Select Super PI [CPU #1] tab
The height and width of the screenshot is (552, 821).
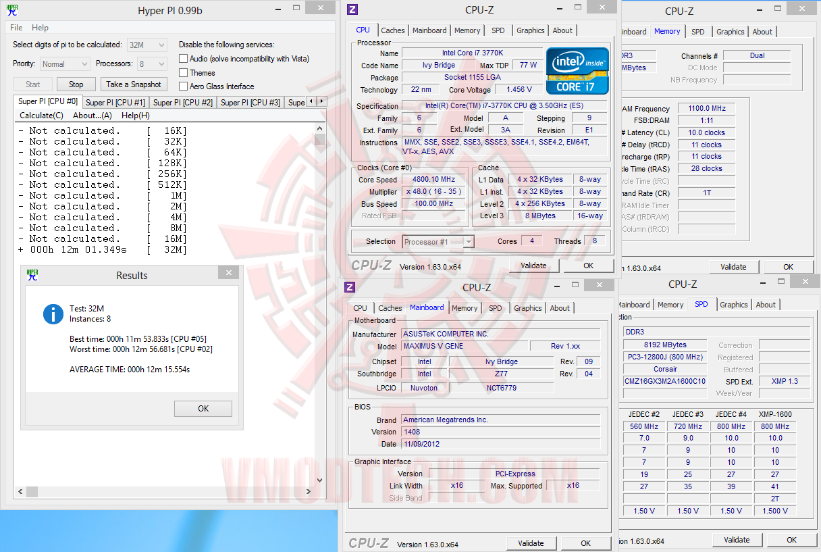coord(115,103)
